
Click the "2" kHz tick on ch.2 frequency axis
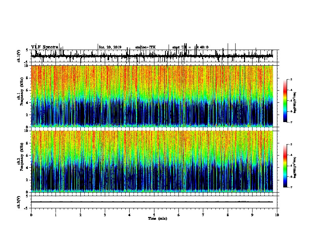click(28, 180)
